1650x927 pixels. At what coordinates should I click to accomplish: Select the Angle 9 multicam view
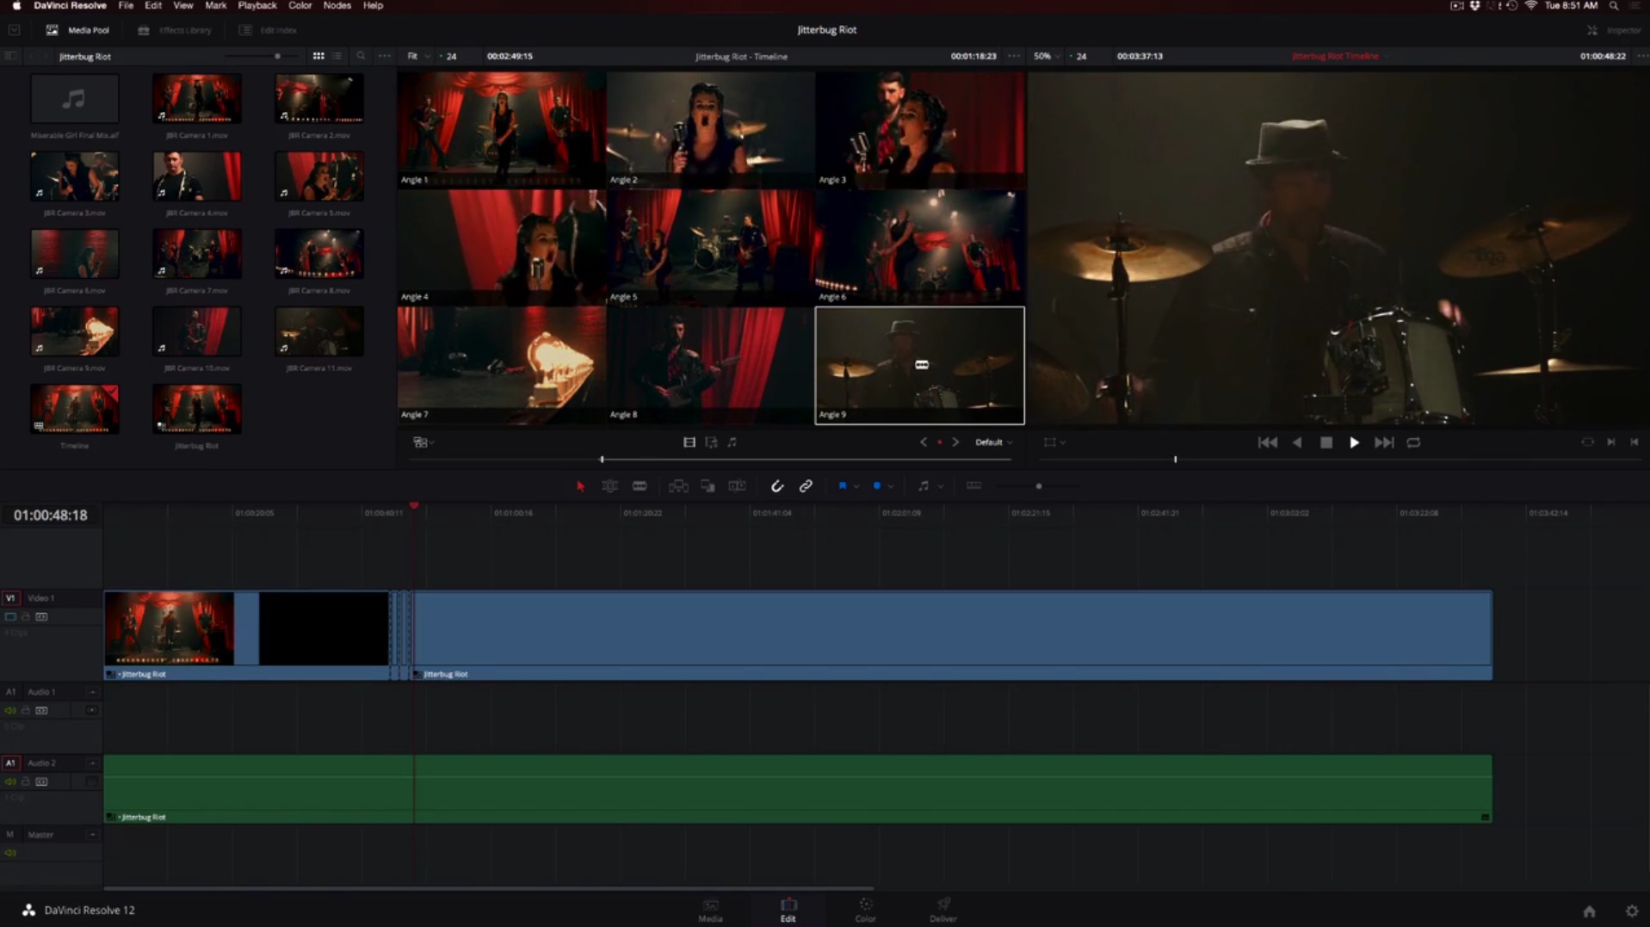919,364
